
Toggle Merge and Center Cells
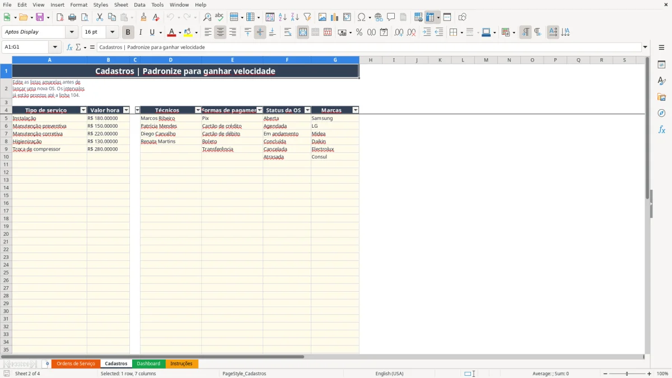click(303, 32)
